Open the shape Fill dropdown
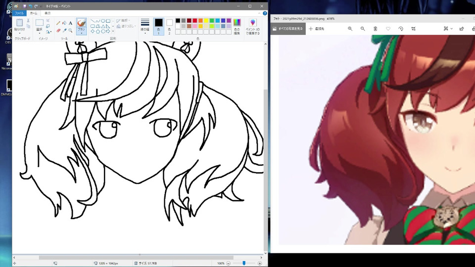The image size is (475, 267). point(126,26)
